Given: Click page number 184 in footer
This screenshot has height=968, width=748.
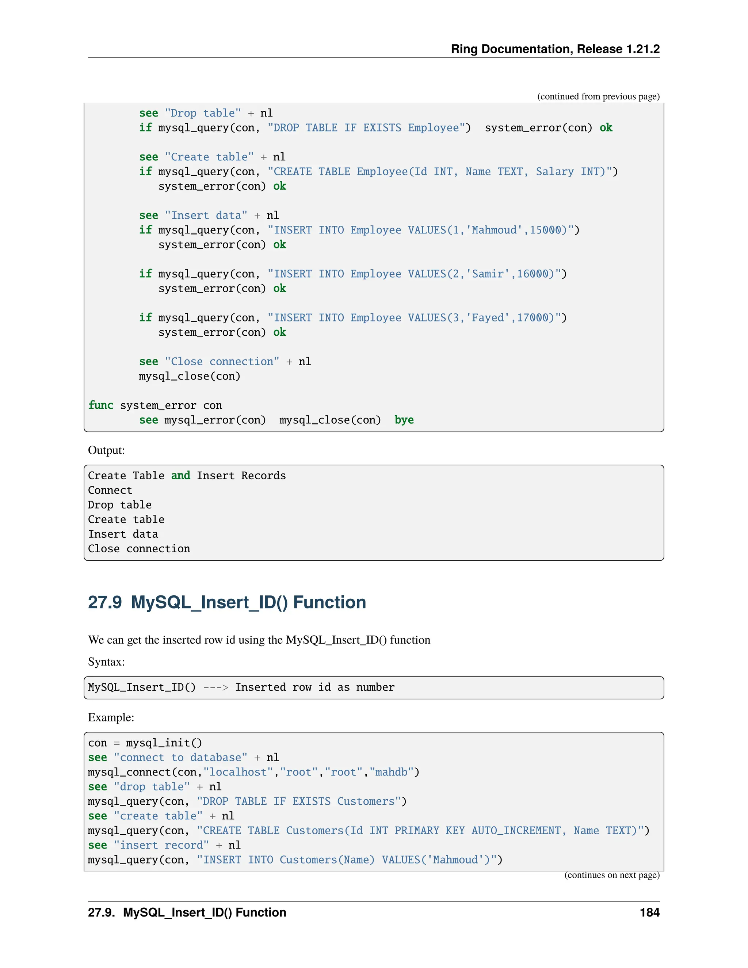Looking at the screenshot, I should 649,912.
